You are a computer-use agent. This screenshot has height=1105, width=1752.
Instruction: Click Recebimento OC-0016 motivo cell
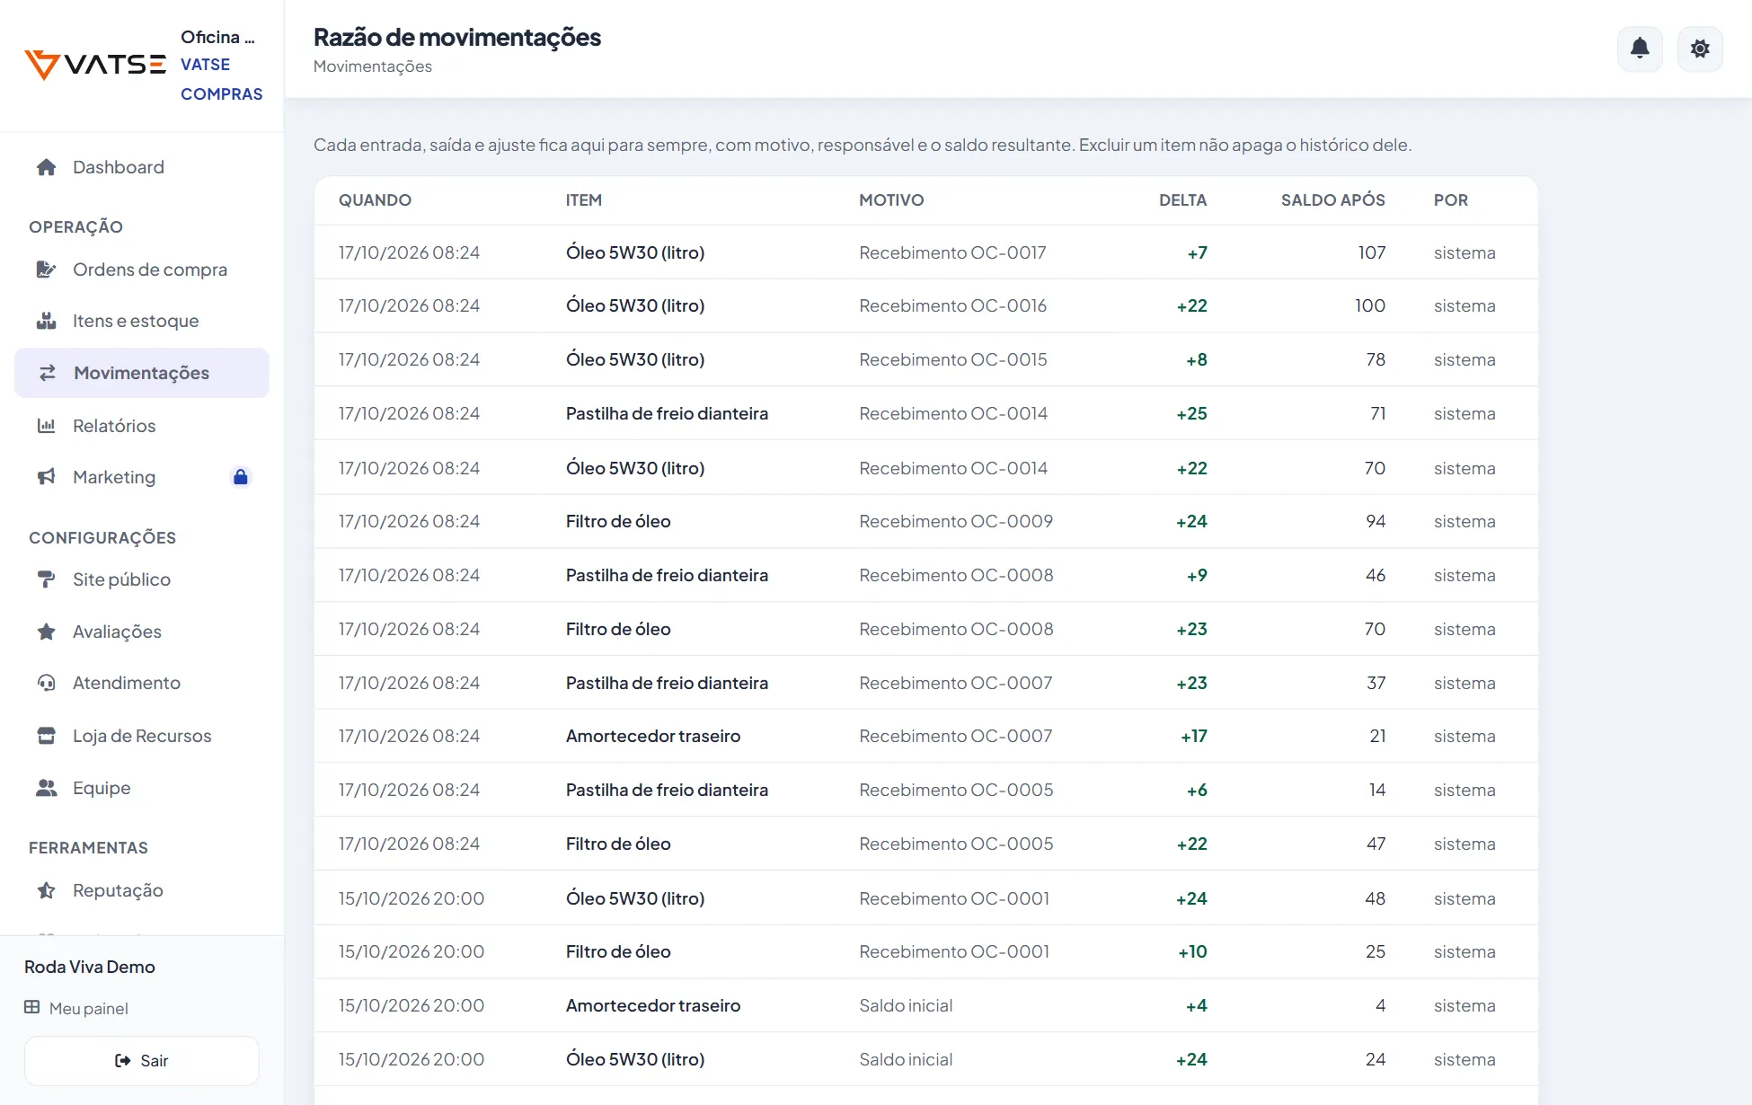(952, 305)
